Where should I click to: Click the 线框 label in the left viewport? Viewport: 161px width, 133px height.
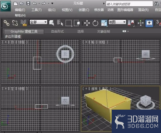pos(21,89)
